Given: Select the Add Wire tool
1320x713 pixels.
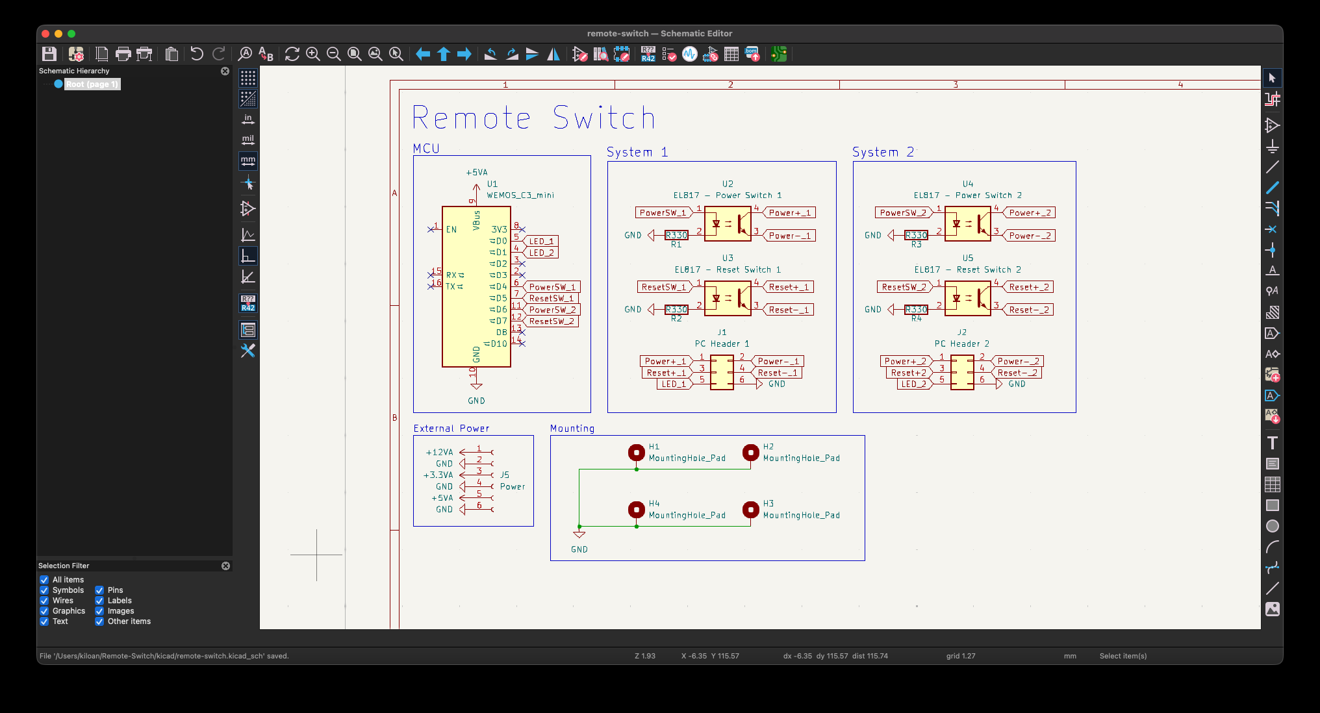Looking at the screenshot, I should pyautogui.click(x=1272, y=167).
